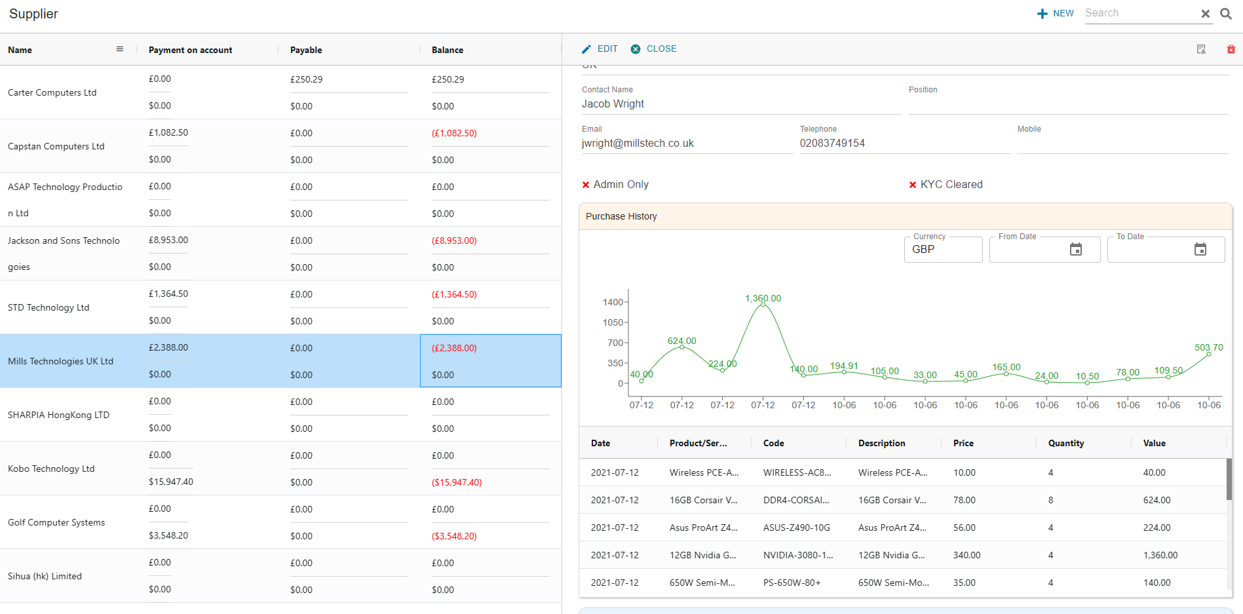Select the Kobo Technology Ltd supplier row

[51, 469]
